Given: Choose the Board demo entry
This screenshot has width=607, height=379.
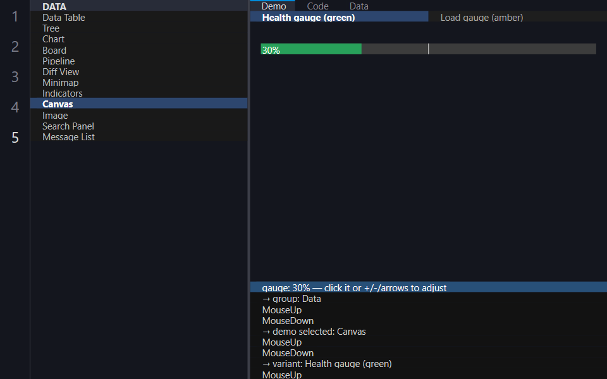Looking at the screenshot, I should coord(138,50).
